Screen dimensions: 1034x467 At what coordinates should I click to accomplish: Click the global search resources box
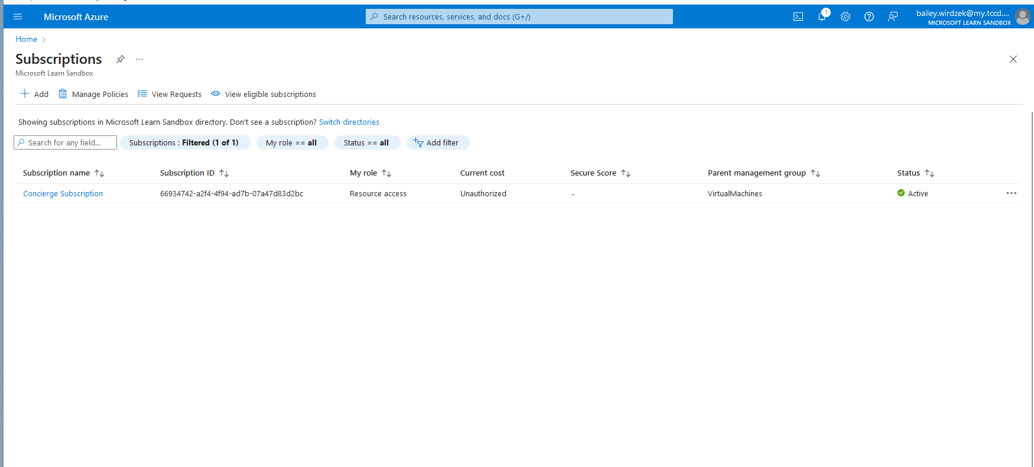(x=519, y=17)
